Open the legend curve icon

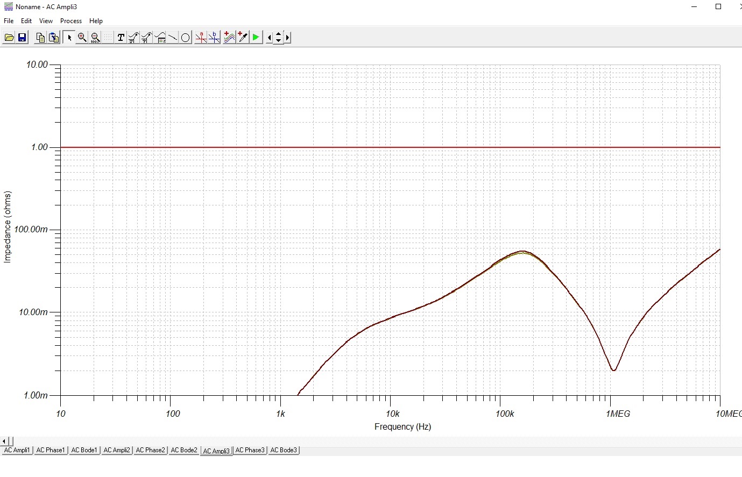(160, 38)
